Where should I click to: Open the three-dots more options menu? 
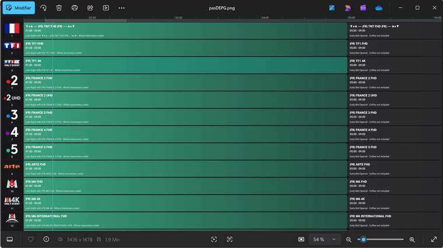click(121, 8)
